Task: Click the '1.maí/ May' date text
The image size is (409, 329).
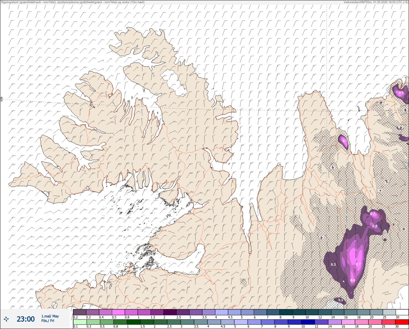Action: (x=50, y=316)
